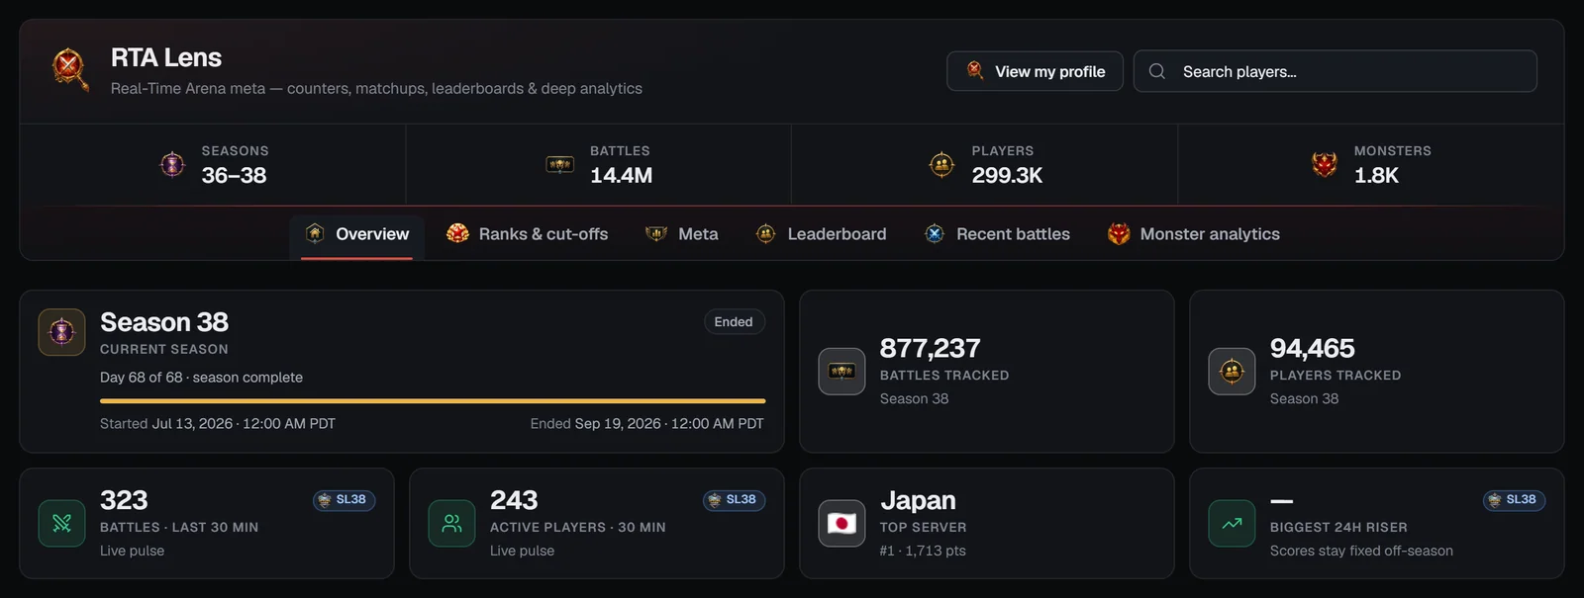Click the trending arrow riser icon
Screen dimensions: 1584x598
pos(1232,524)
